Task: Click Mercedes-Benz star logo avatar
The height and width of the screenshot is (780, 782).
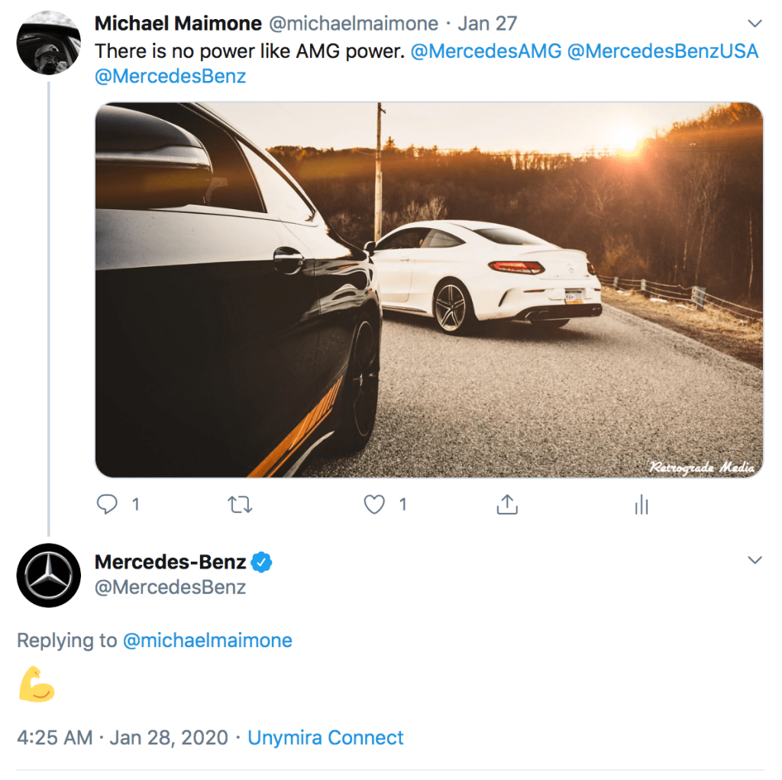Action: [x=49, y=575]
